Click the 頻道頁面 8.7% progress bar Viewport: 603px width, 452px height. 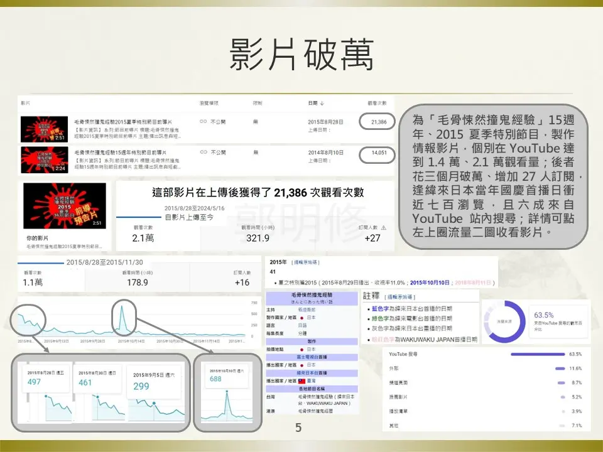[561, 383]
